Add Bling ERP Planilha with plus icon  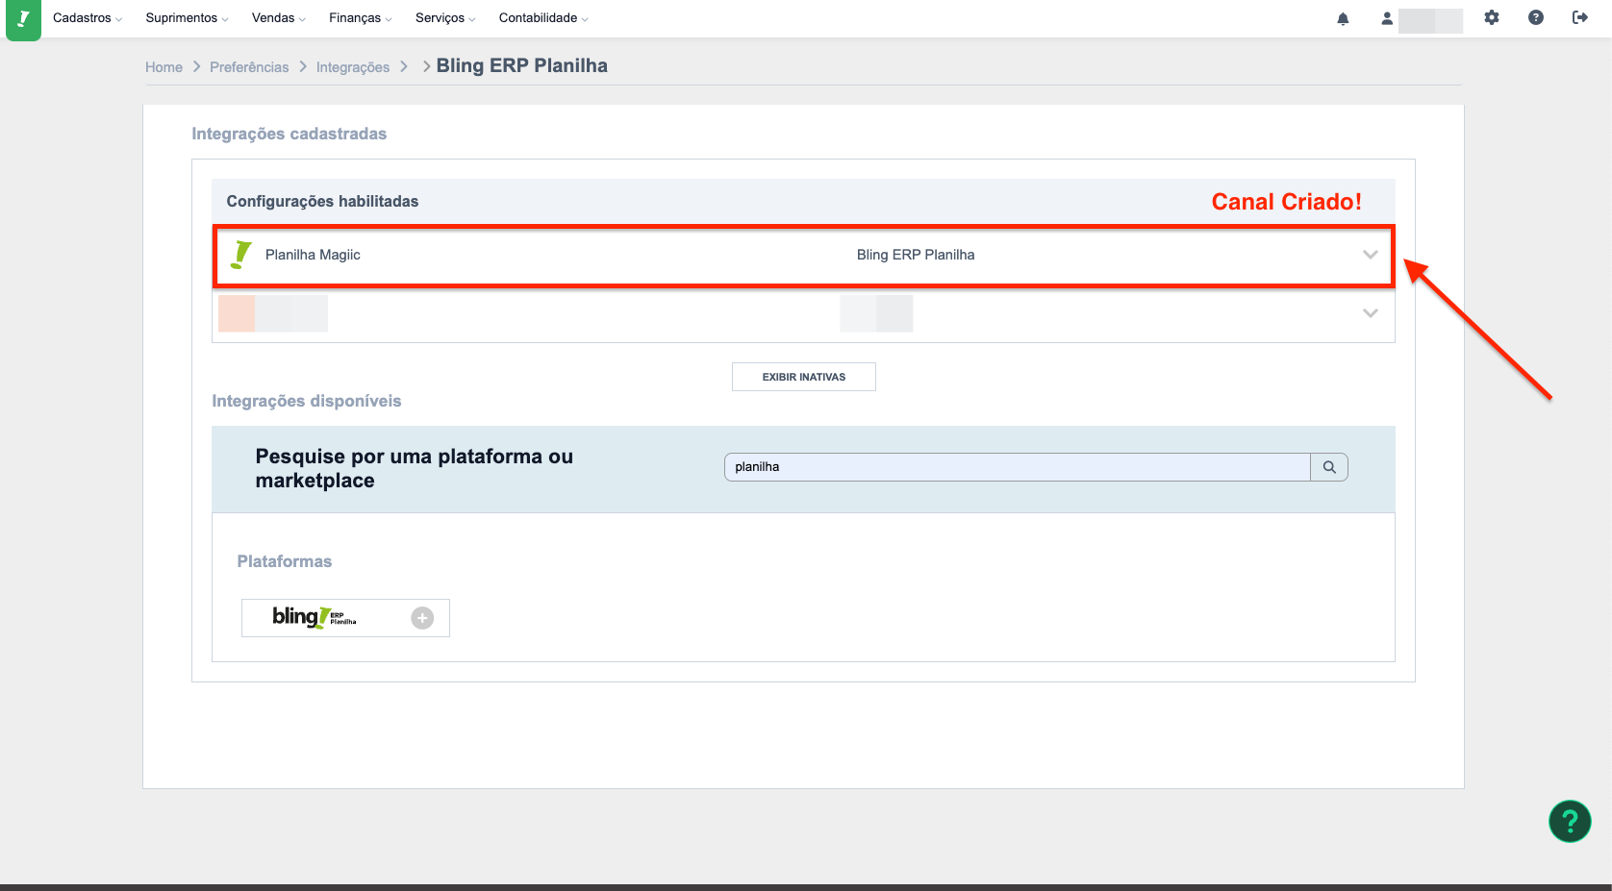coord(422,618)
